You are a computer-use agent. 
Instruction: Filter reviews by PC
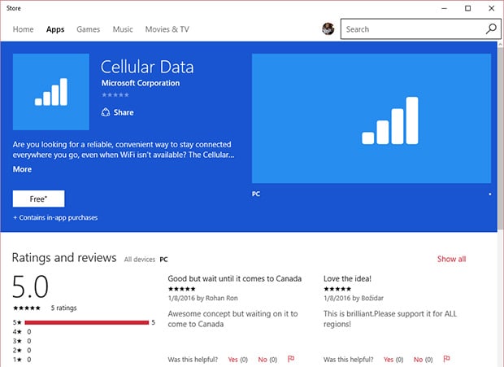[163, 260]
